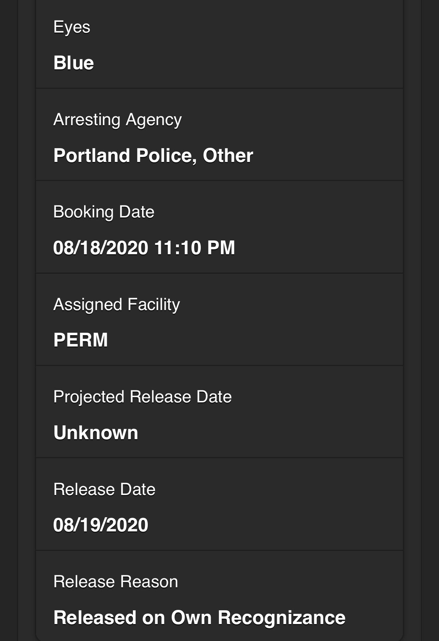Click the Booking Date label
The width and height of the screenshot is (439, 641).
[104, 212]
